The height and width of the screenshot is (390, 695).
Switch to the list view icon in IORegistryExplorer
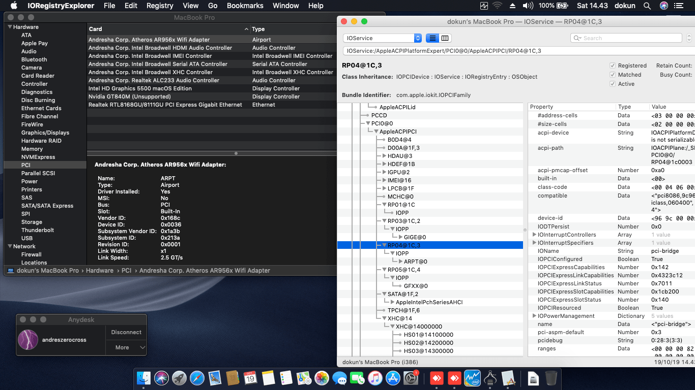pos(432,38)
